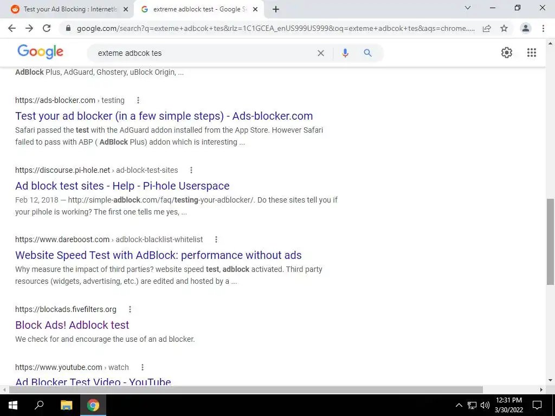
Task: Open the Google apps grid
Action: [x=532, y=53]
